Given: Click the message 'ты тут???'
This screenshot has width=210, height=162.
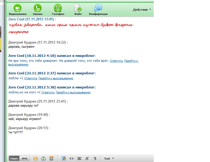Looking at the screenshot, I should click(x=16, y=133).
